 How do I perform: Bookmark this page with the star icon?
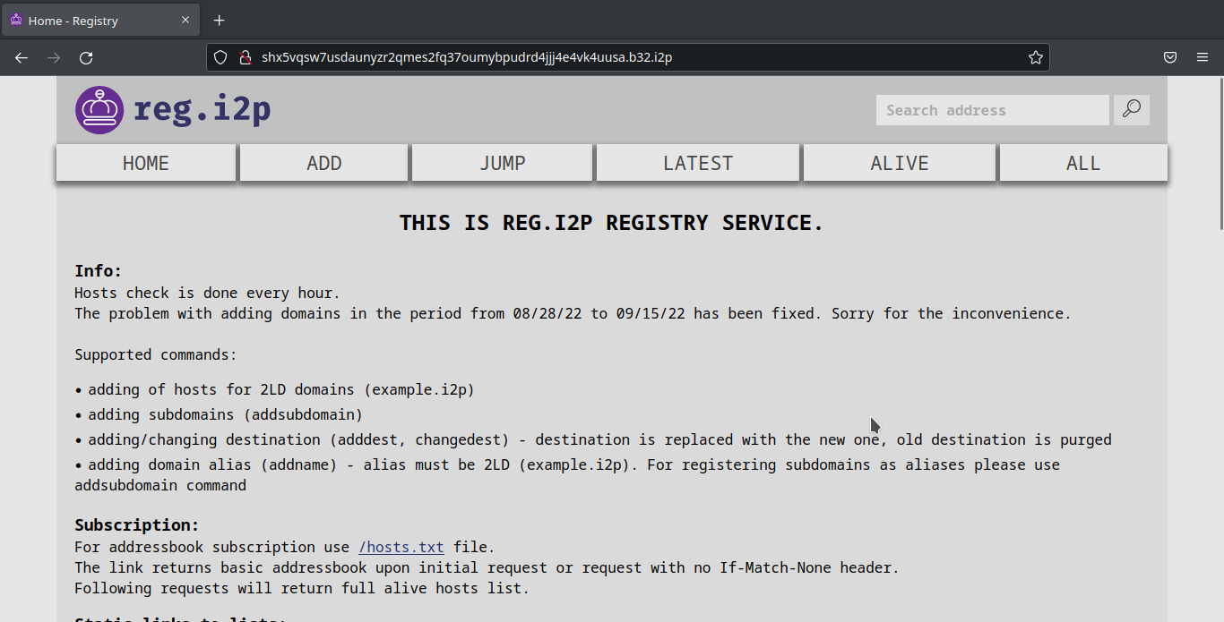click(1036, 57)
